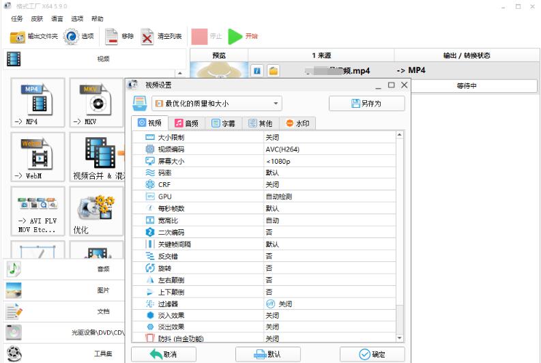The image size is (541, 363).
Task: Select -> AVI FLV MOV Etc format icon
Action: tap(38, 211)
